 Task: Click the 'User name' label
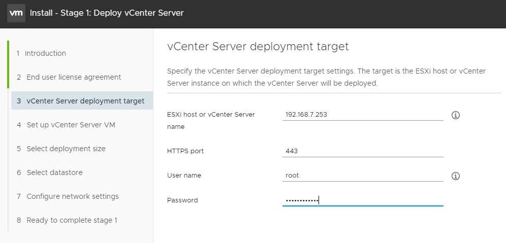point(184,176)
